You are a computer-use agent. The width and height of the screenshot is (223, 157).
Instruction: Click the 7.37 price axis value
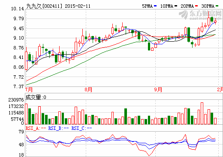tap(18, 86)
